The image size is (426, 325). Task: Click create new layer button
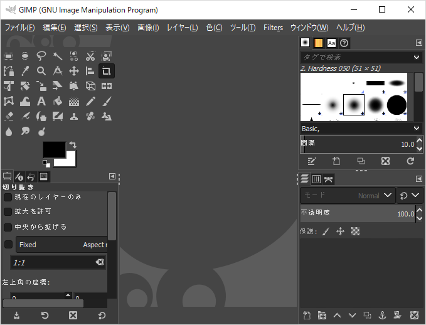(x=307, y=315)
